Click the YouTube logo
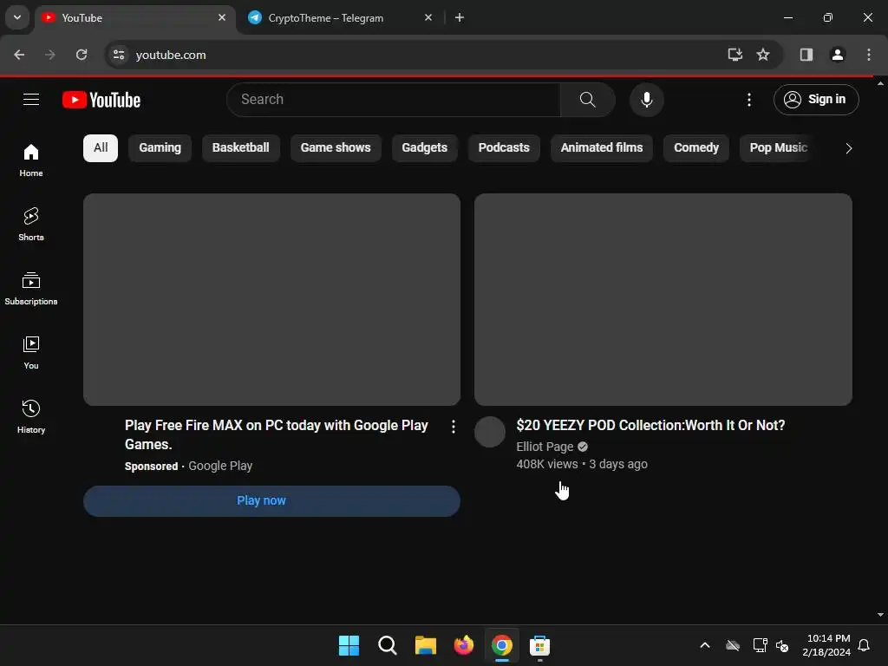Screen dimensions: 888x666 click(101, 100)
